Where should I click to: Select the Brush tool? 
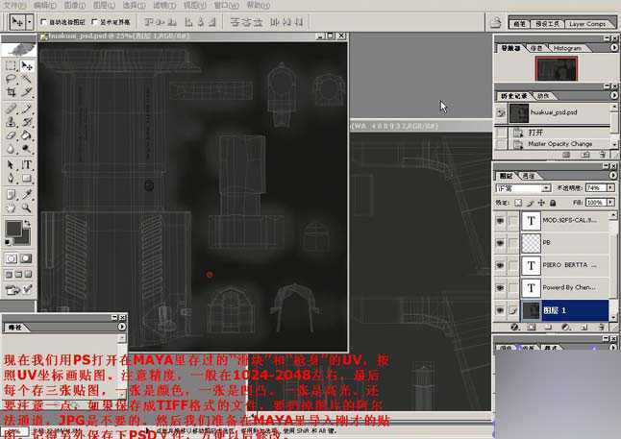click(x=27, y=108)
